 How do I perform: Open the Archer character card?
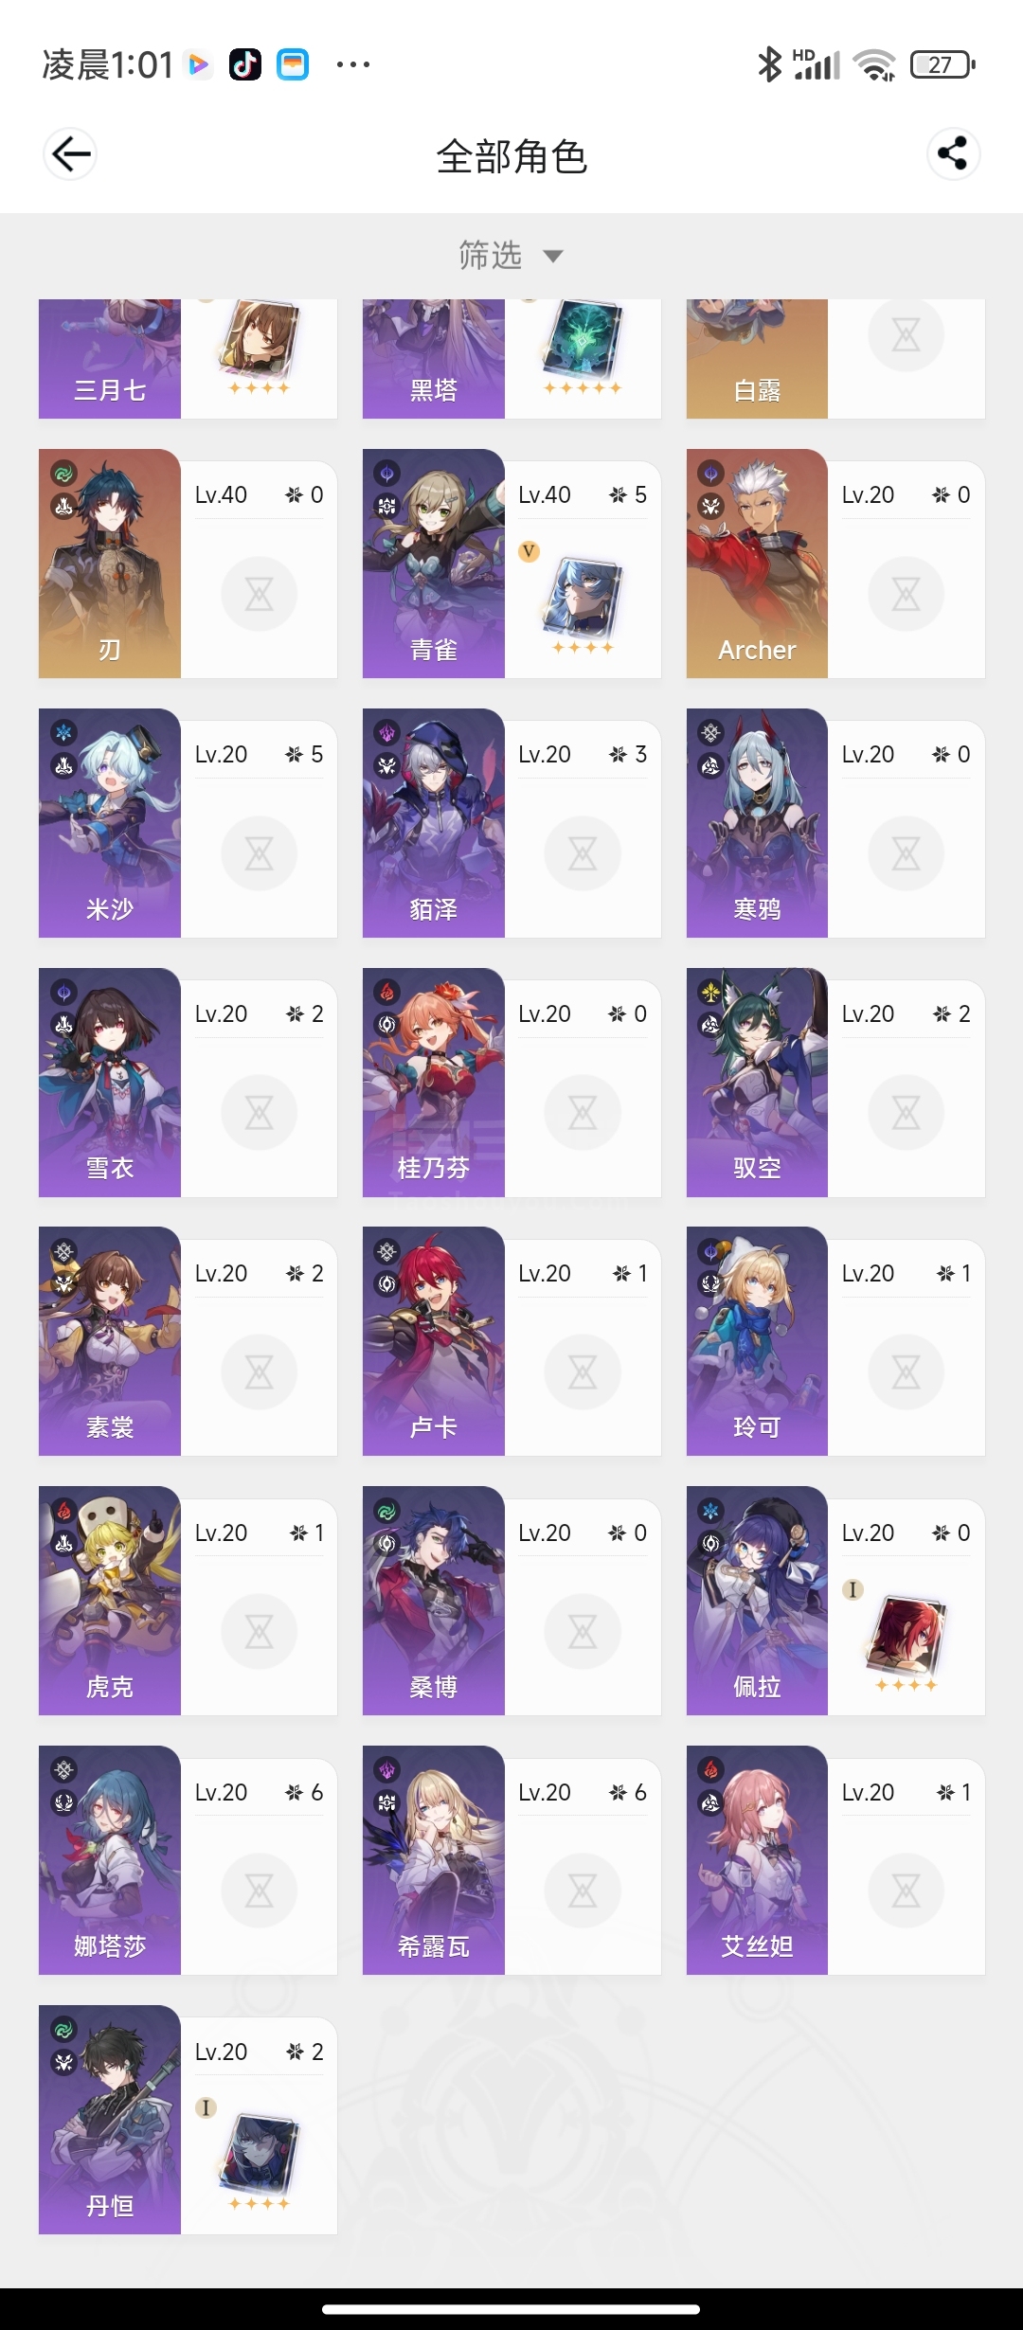(x=835, y=564)
